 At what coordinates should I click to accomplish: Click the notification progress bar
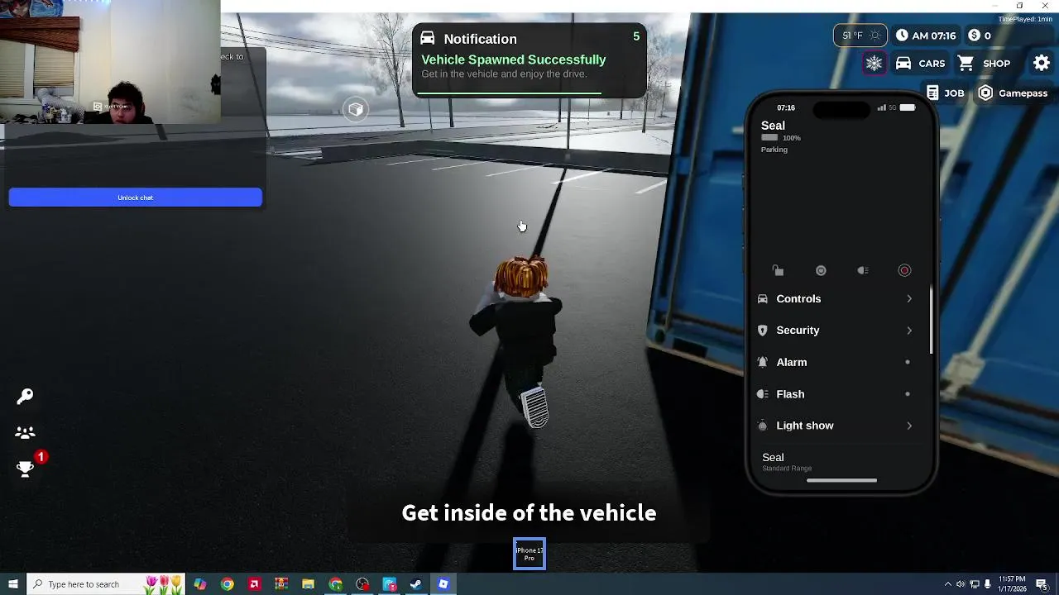pos(511,94)
